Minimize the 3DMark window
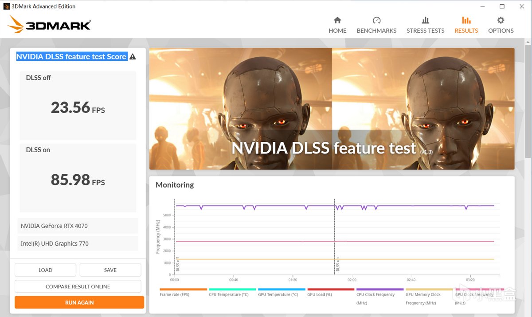The width and height of the screenshot is (532, 317). [x=482, y=6]
